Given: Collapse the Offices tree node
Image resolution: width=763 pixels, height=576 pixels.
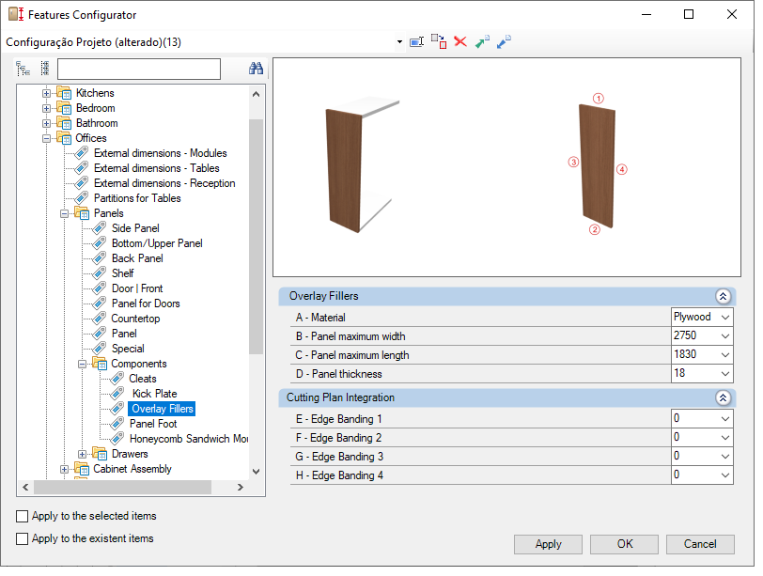Looking at the screenshot, I should coord(46,138).
